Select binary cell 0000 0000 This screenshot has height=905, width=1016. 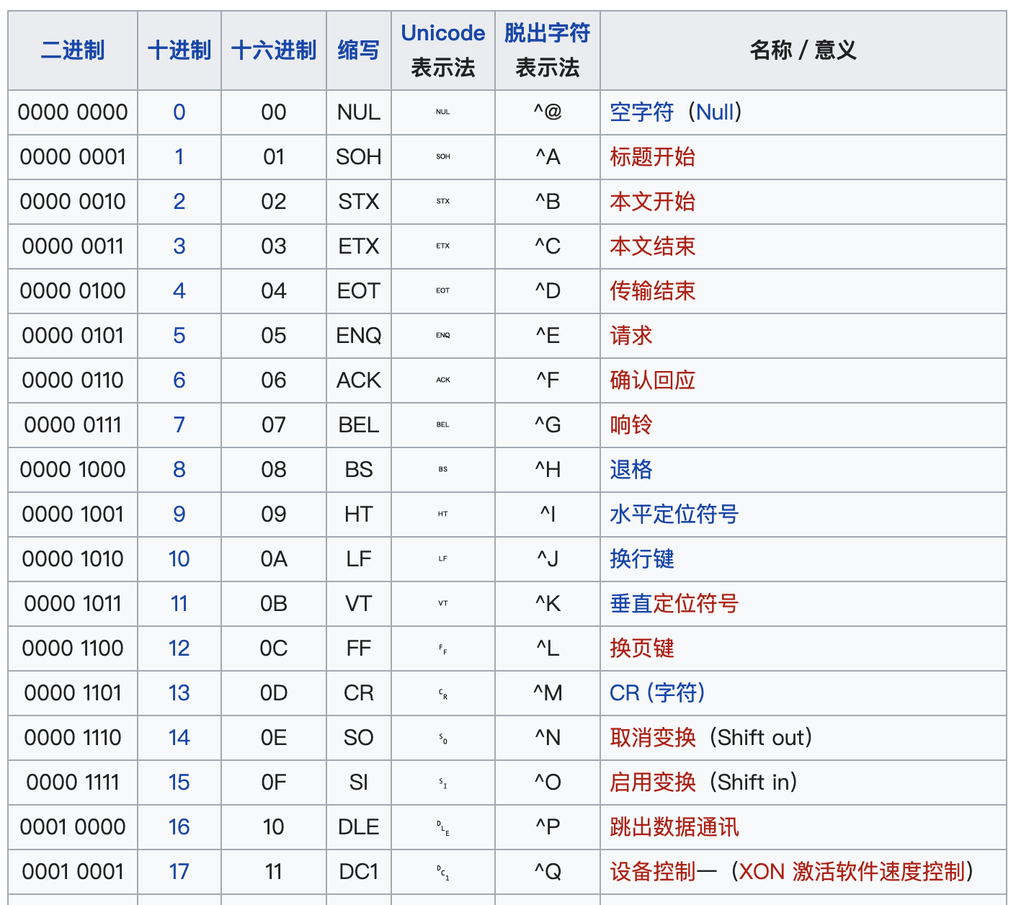click(x=73, y=112)
